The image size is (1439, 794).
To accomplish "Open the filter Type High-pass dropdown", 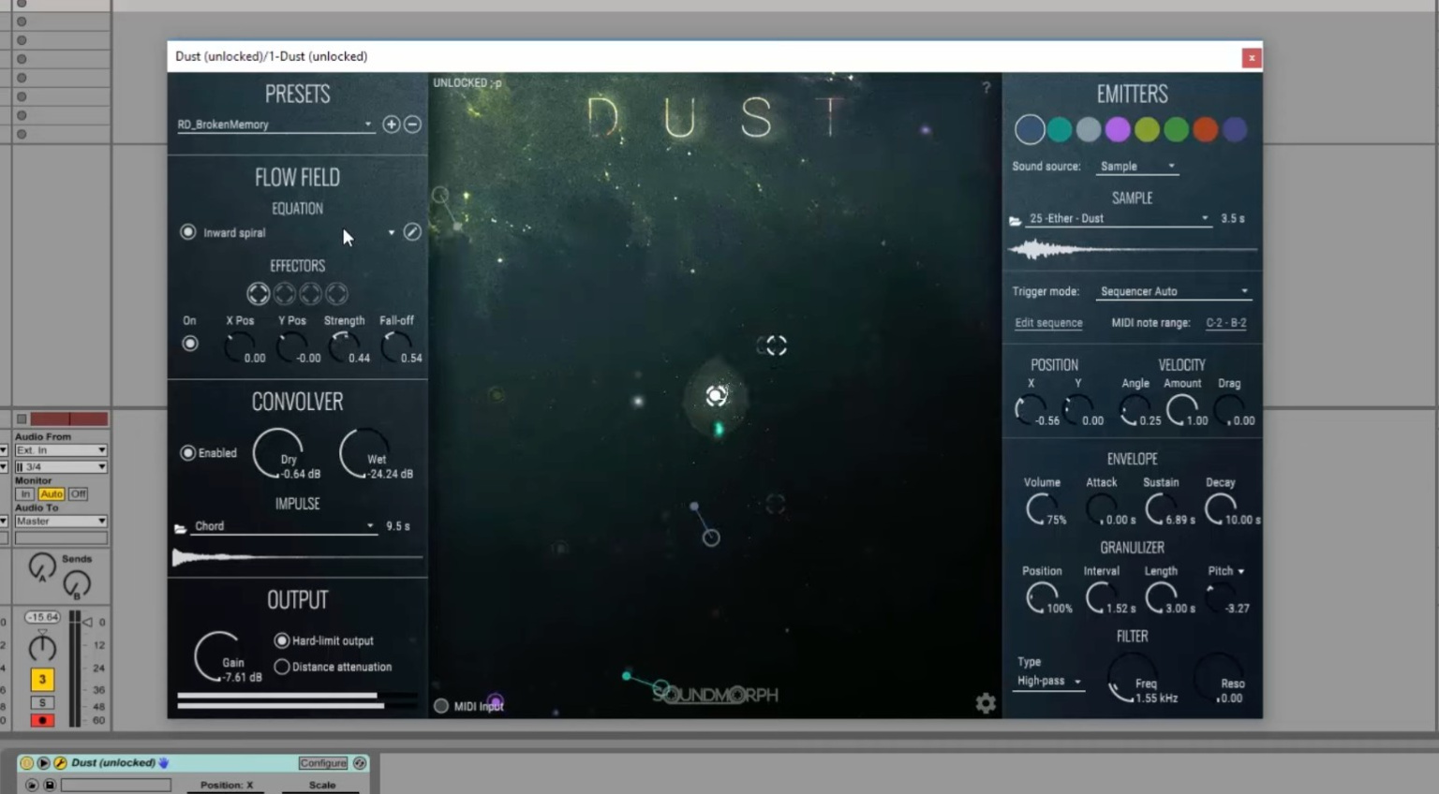I will [x=1049, y=682].
